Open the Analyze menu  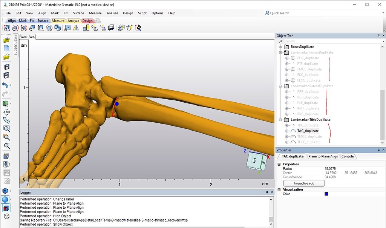coord(112,13)
